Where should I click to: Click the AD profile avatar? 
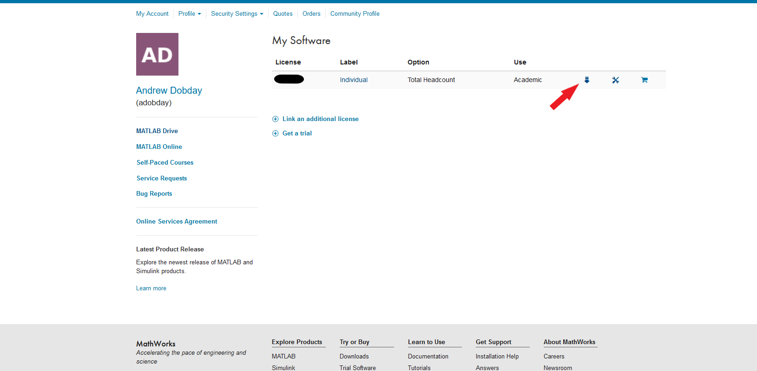click(x=157, y=54)
